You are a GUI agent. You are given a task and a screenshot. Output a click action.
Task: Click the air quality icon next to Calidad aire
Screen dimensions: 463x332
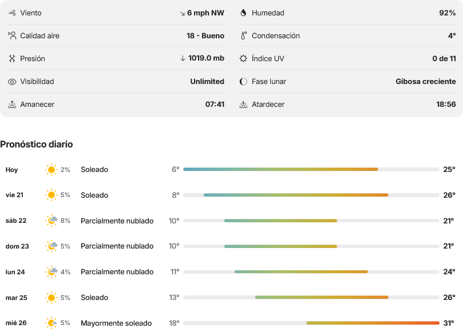12,35
